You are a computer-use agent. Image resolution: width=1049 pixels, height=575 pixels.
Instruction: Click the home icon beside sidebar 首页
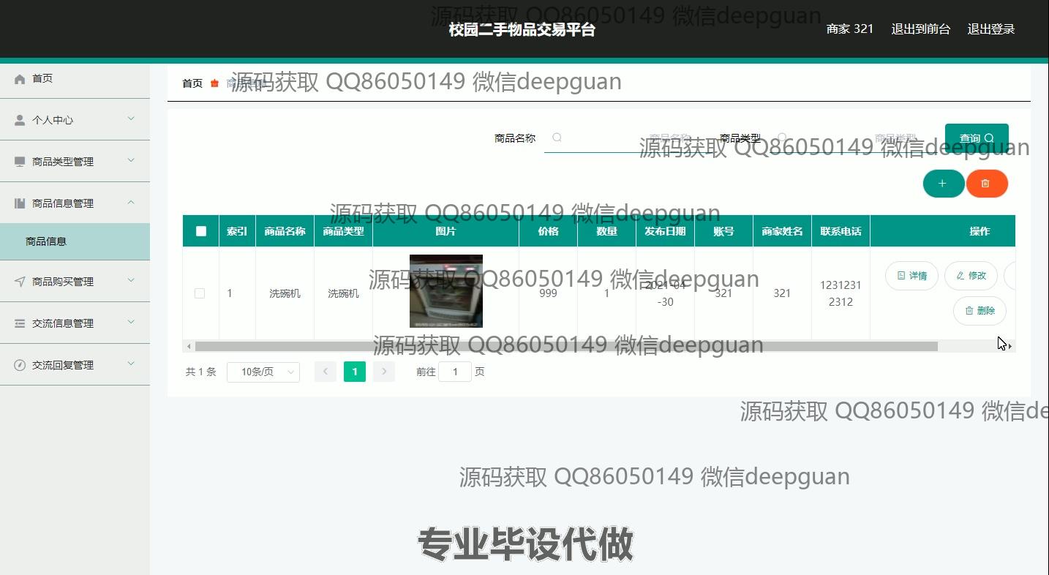[x=20, y=78]
